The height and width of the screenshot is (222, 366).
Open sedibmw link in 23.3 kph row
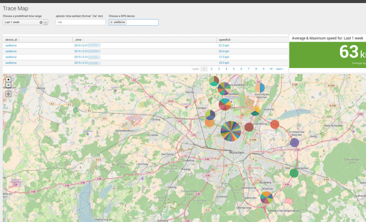coord(11,45)
